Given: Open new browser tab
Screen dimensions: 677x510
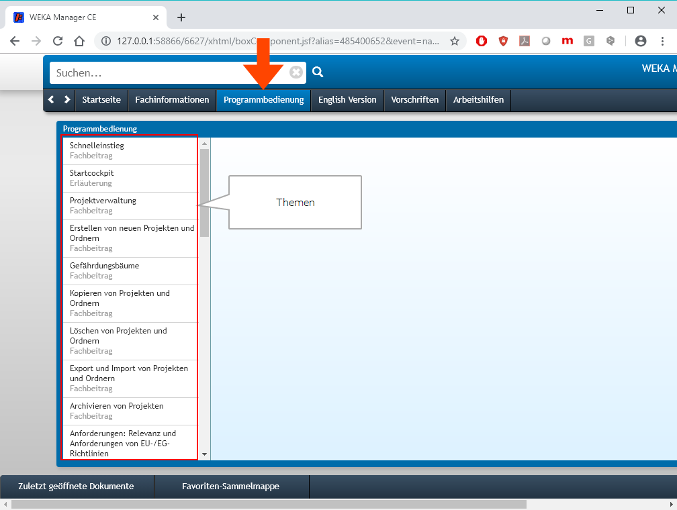Looking at the screenshot, I should tap(181, 17).
